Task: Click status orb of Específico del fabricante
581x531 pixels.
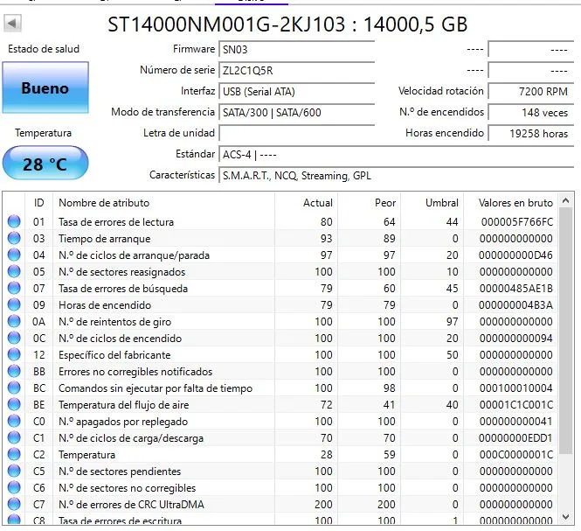Action: point(14,355)
